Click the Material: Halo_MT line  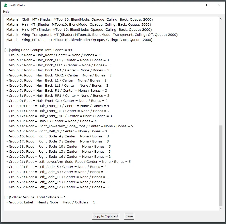click(x=79, y=30)
